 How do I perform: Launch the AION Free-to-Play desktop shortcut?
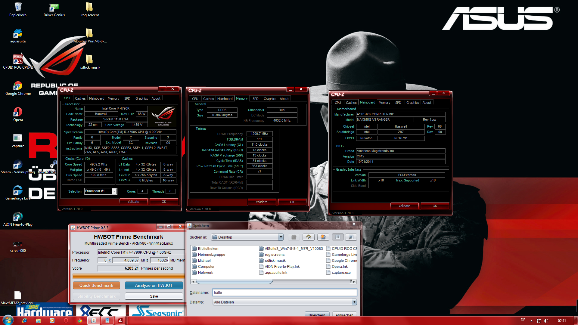(x=18, y=219)
